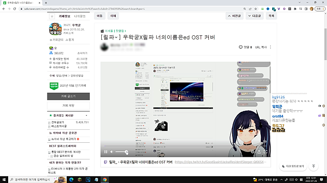Reload the page with refresh icon
Image resolution: width=327 pixels, height=183 pixels.
[15, 9]
